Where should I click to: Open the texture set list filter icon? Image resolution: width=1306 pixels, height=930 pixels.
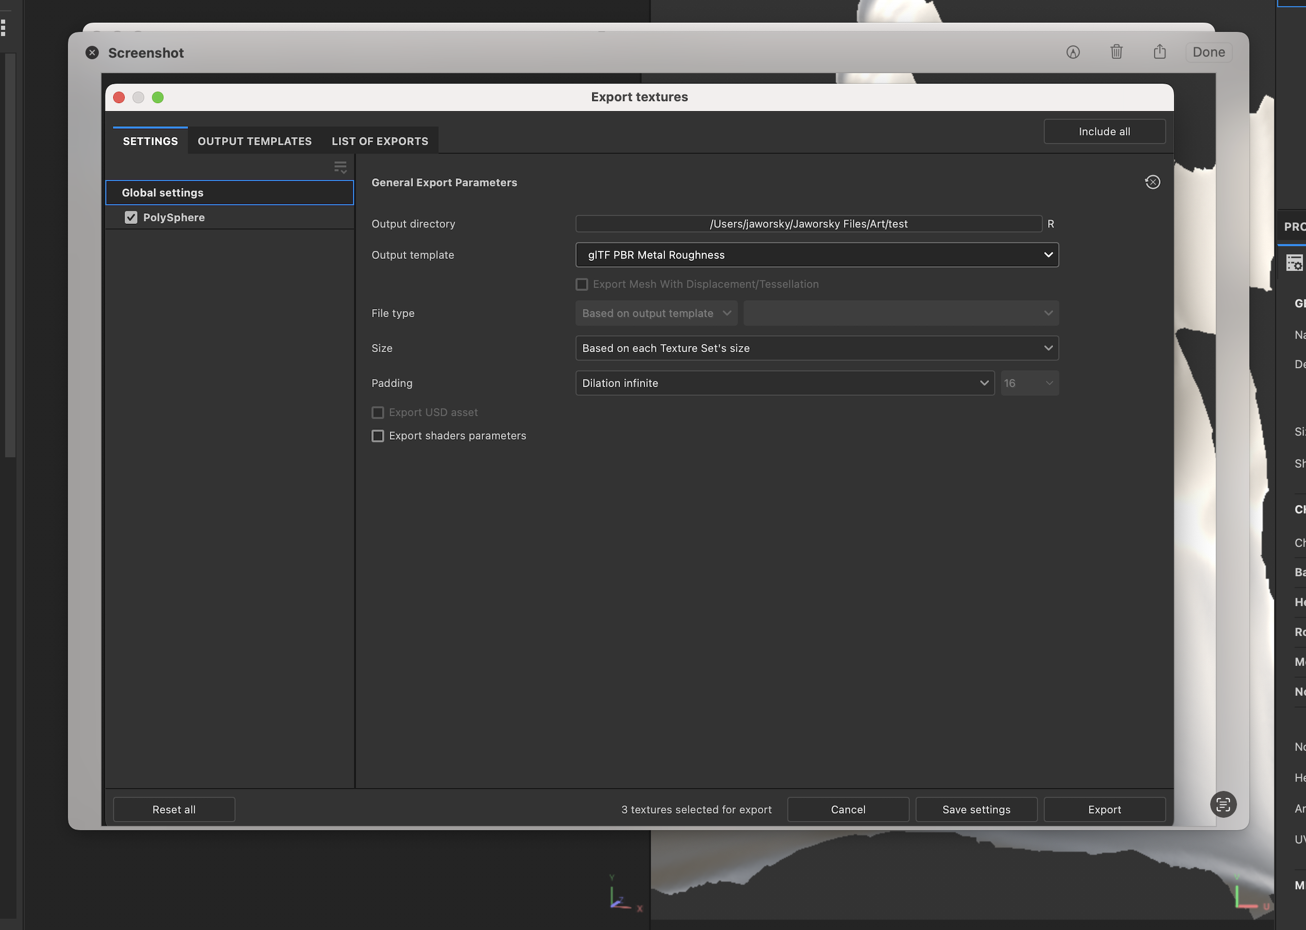340,167
